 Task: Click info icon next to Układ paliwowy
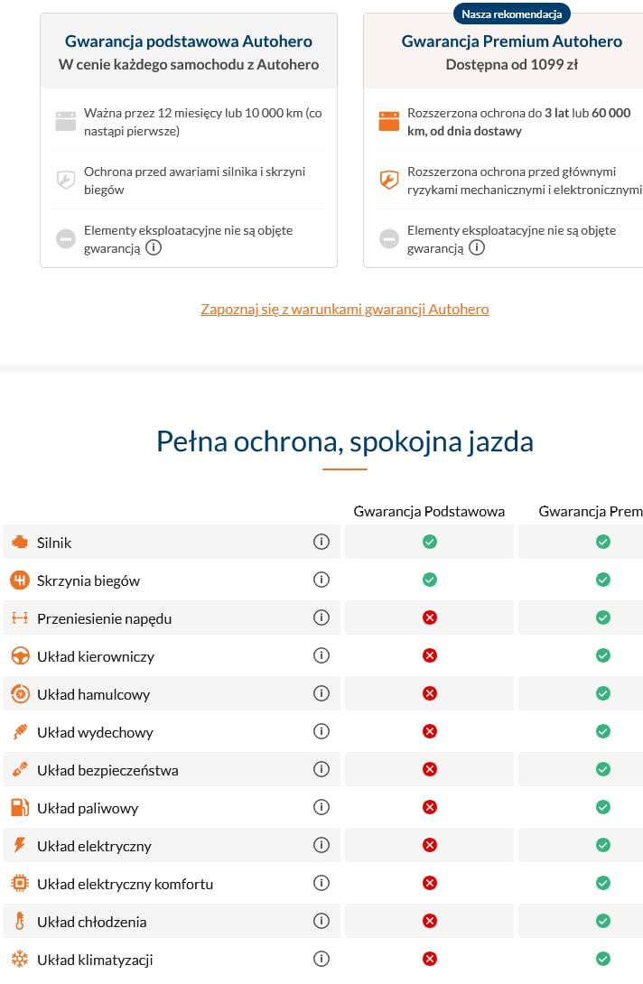(x=321, y=807)
